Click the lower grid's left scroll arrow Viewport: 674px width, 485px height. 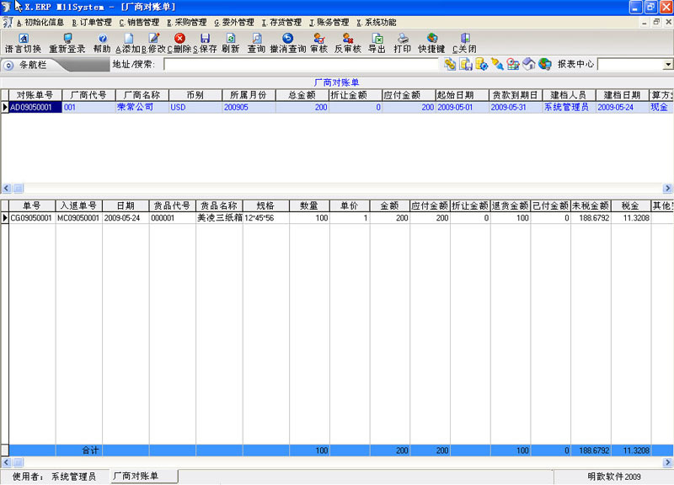(7, 462)
